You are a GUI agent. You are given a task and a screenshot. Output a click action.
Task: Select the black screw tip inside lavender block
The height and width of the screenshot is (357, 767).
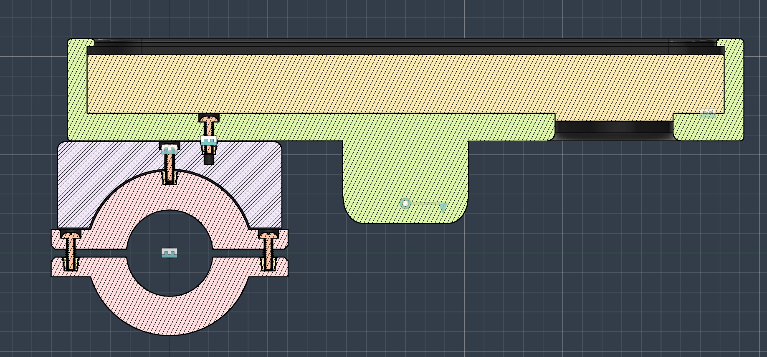point(209,159)
